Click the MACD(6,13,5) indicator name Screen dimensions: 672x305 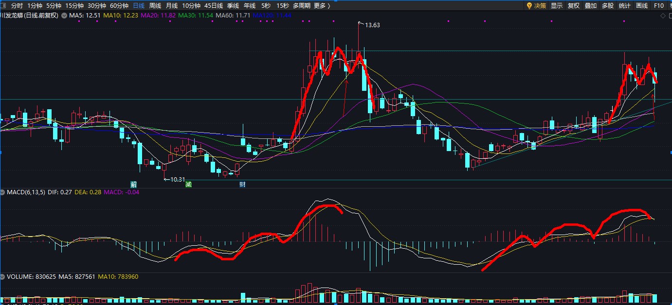pyautogui.click(x=26, y=192)
